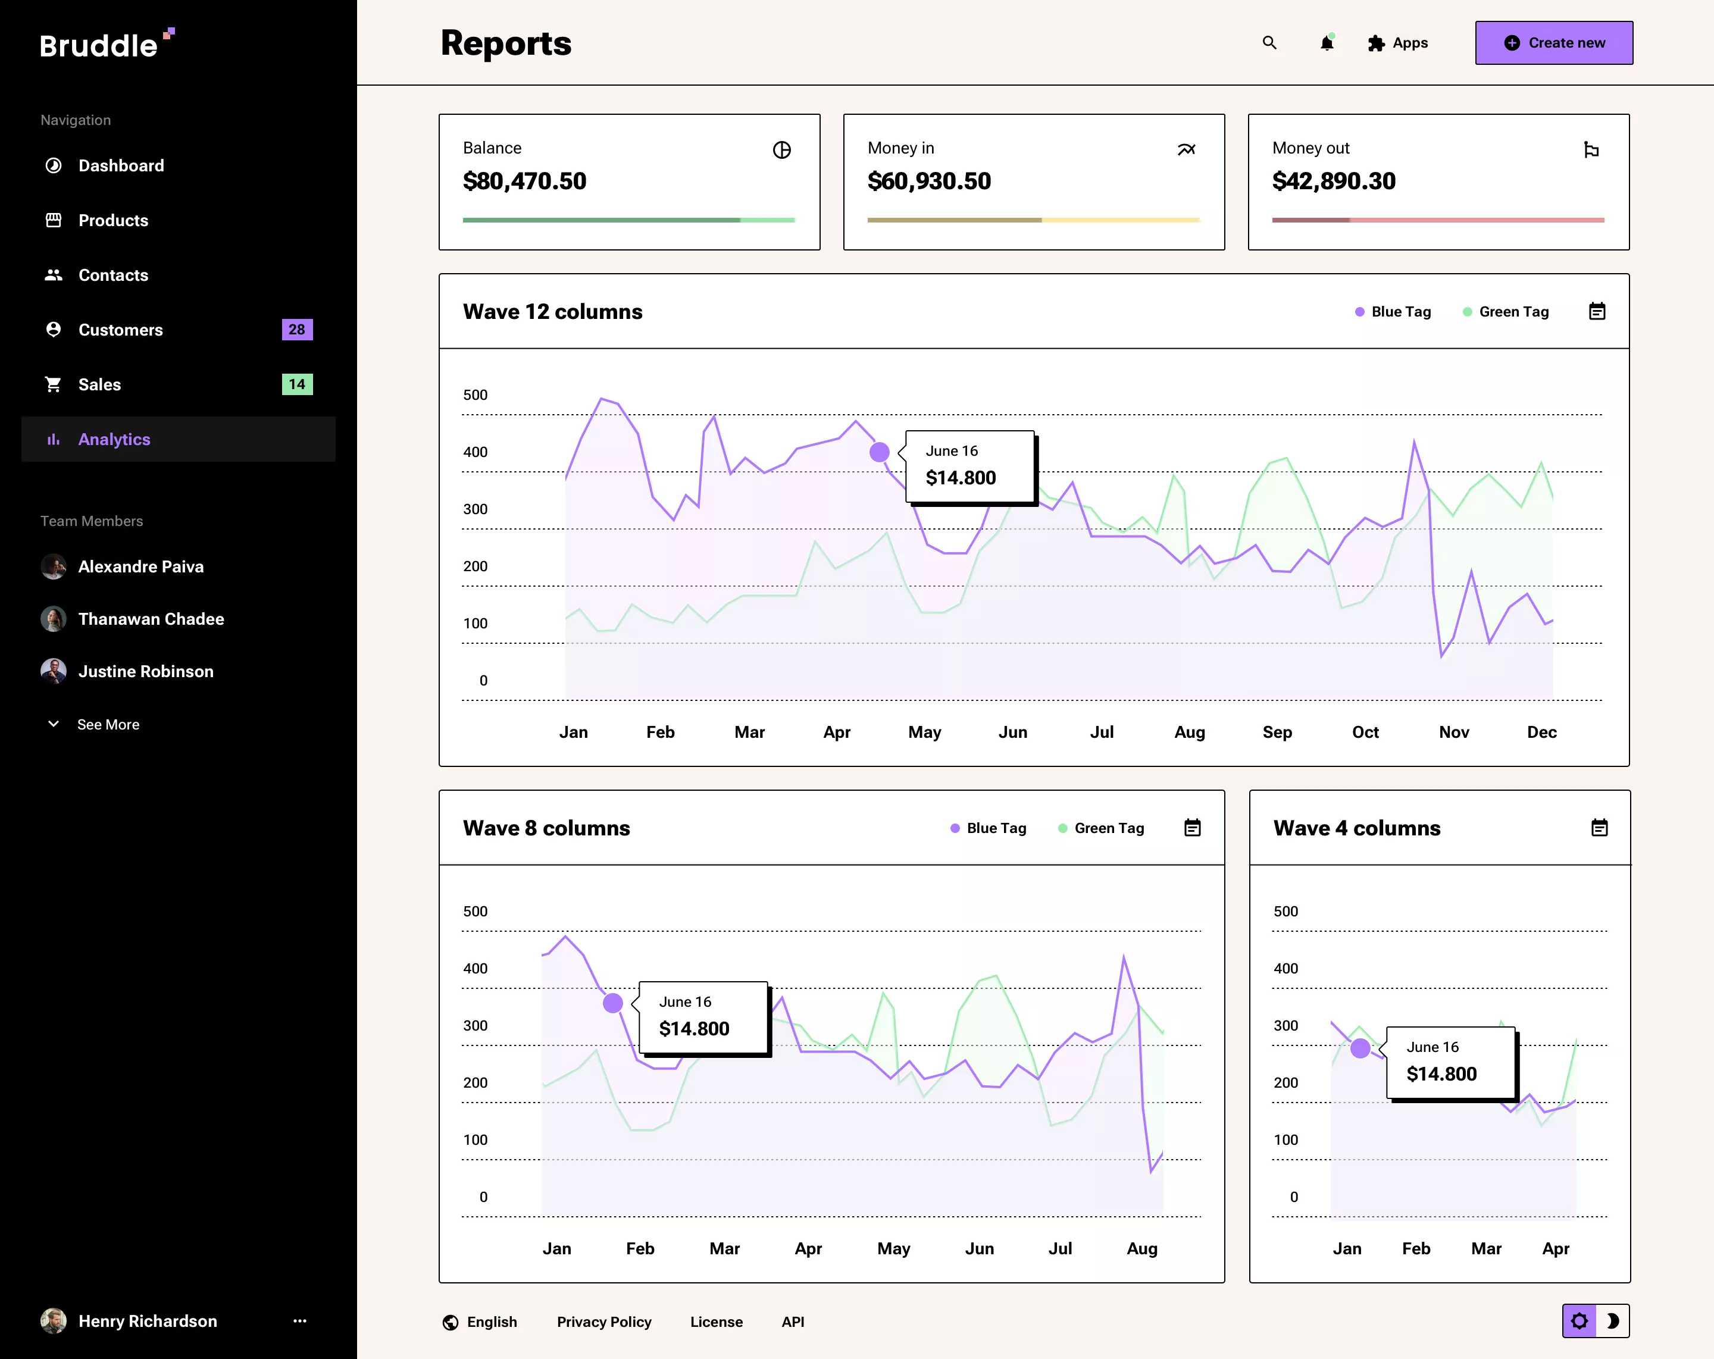The image size is (1714, 1359).
Task: Click the Create new button
Action: (1553, 43)
